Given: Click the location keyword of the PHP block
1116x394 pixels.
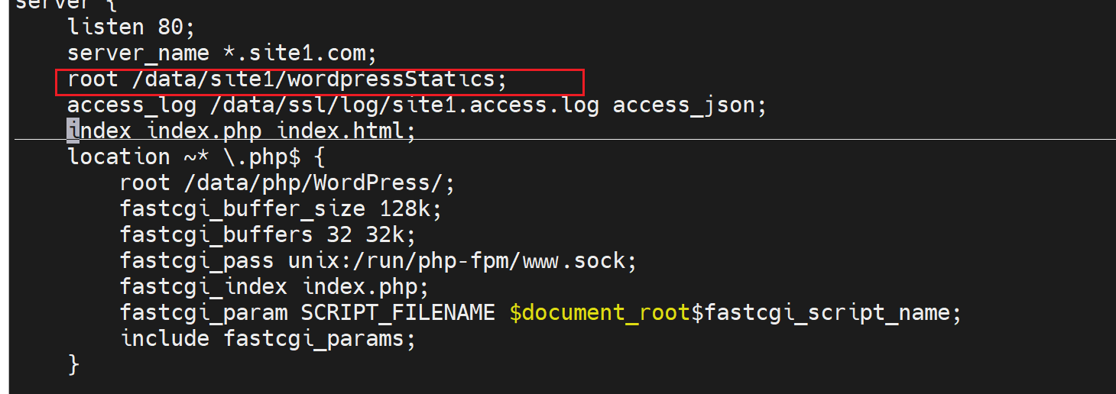Looking at the screenshot, I should tap(118, 157).
